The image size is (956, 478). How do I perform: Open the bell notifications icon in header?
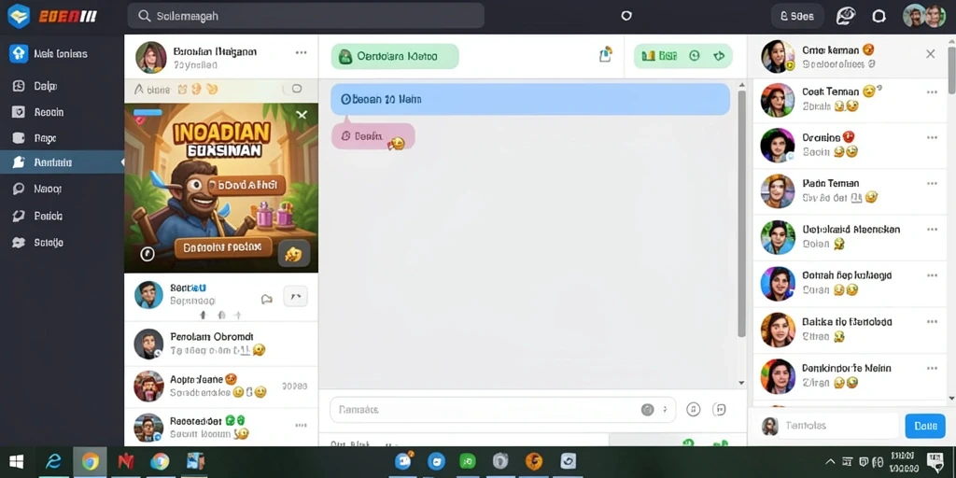879,17
